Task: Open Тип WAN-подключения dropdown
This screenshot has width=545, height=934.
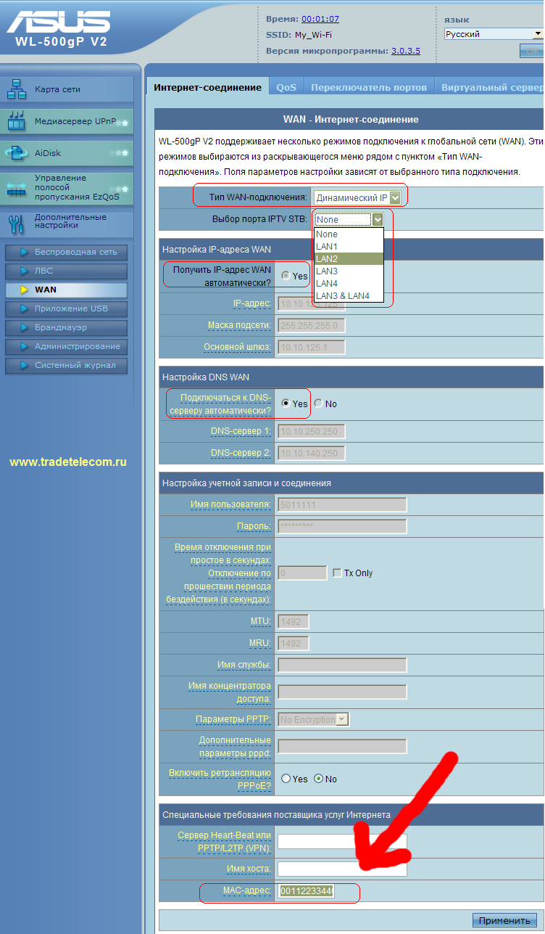Action: pyautogui.click(x=357, y=197)
